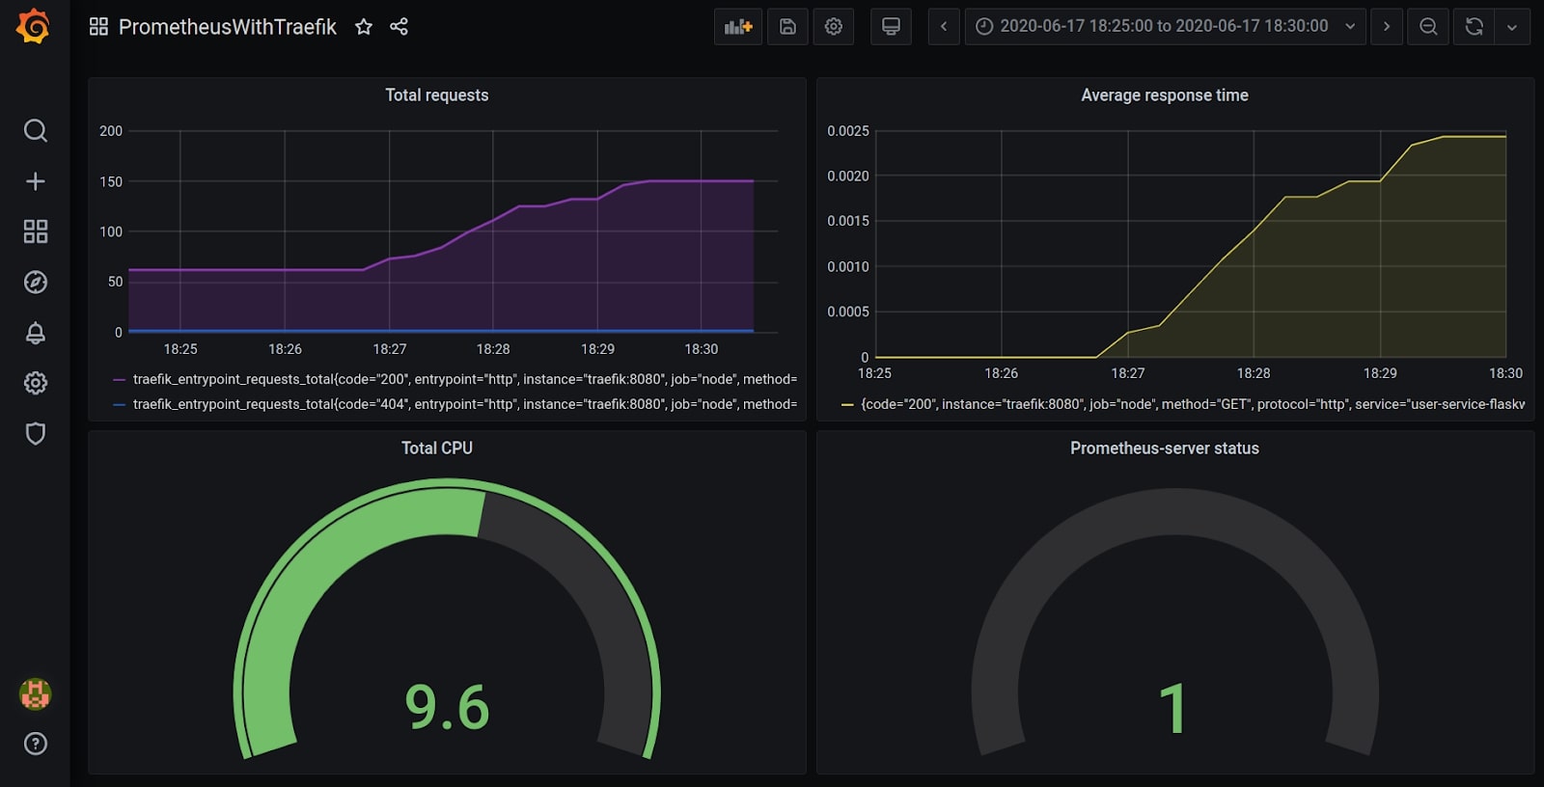The height and width of the screenshot is (787, 1544).
Task: Open the user profile avatar
Action: 35,693
